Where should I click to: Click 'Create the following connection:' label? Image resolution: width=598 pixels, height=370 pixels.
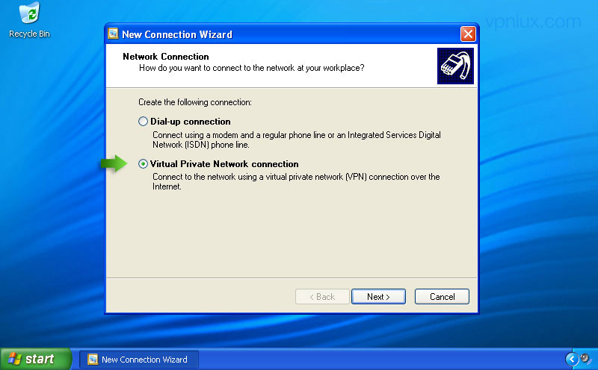195,102
